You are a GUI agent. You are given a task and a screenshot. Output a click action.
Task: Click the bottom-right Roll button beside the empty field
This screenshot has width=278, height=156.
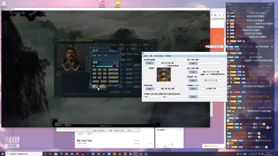193,97
